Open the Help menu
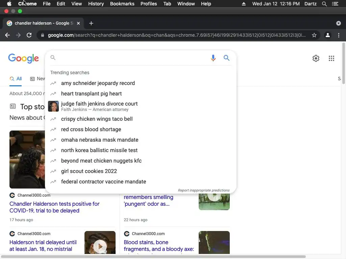The height and width of the screenshot is (259, 346). click(206, 4)
